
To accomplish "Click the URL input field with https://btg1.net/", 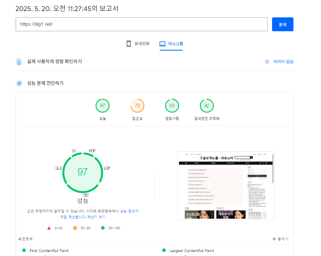I will point(142,24).
